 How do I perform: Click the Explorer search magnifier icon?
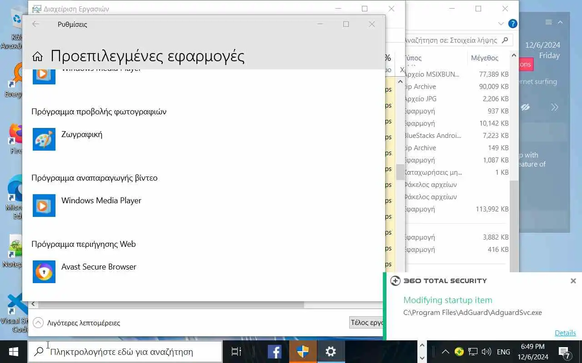[506, 40]
